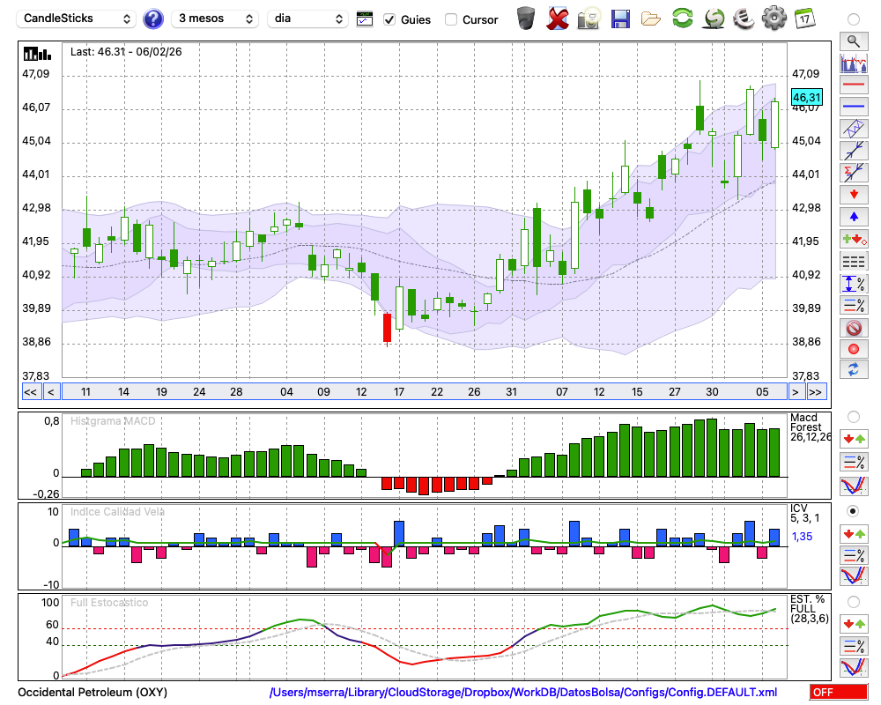Open the blue help question mark
This screenshot has height=705, width=881.
point(153,19)
